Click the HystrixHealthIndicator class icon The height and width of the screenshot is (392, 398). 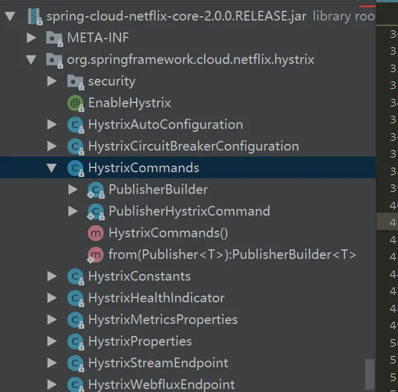pyautogui.click(x=75, y=298)
